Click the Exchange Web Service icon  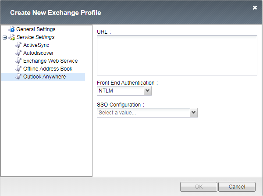18,61
